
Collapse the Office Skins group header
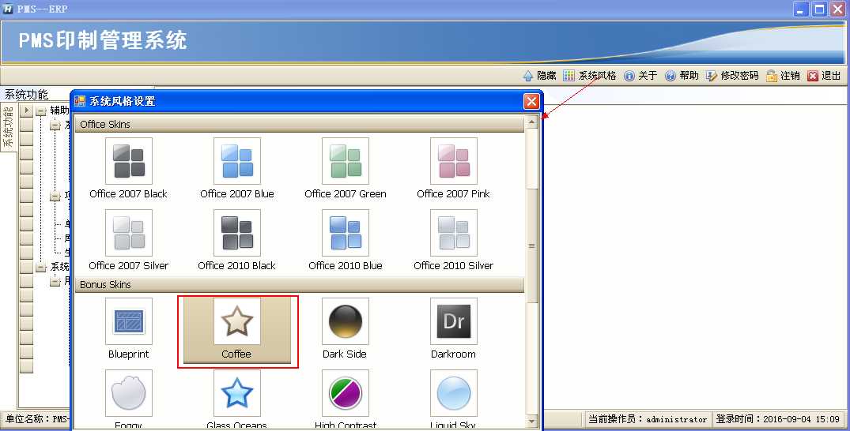point(299,124)
